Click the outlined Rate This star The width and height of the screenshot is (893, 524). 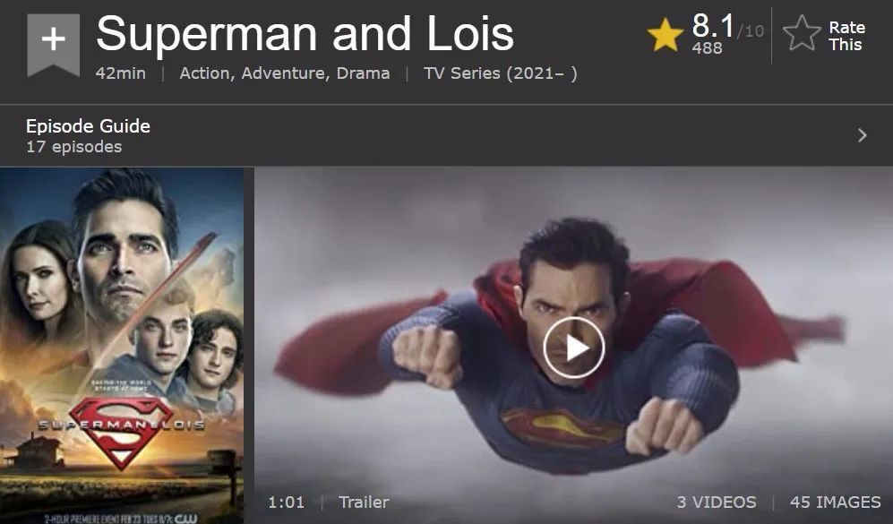tap(802, 34)
